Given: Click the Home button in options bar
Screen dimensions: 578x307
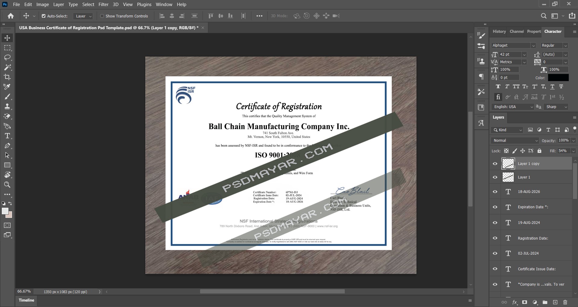Looking at the screenshot, I should pyautogui.click(x=11, y=16).
